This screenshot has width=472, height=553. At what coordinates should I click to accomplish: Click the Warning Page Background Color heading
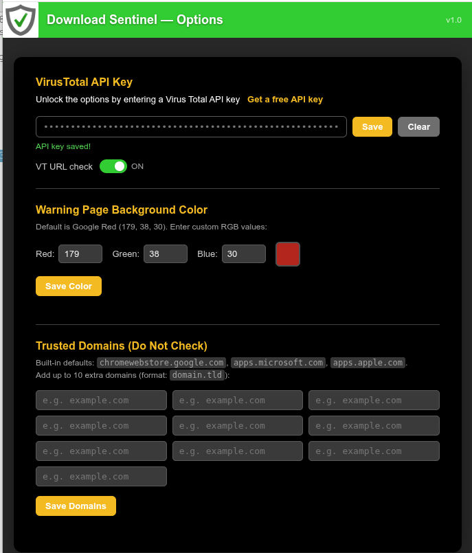coord(122,210)
